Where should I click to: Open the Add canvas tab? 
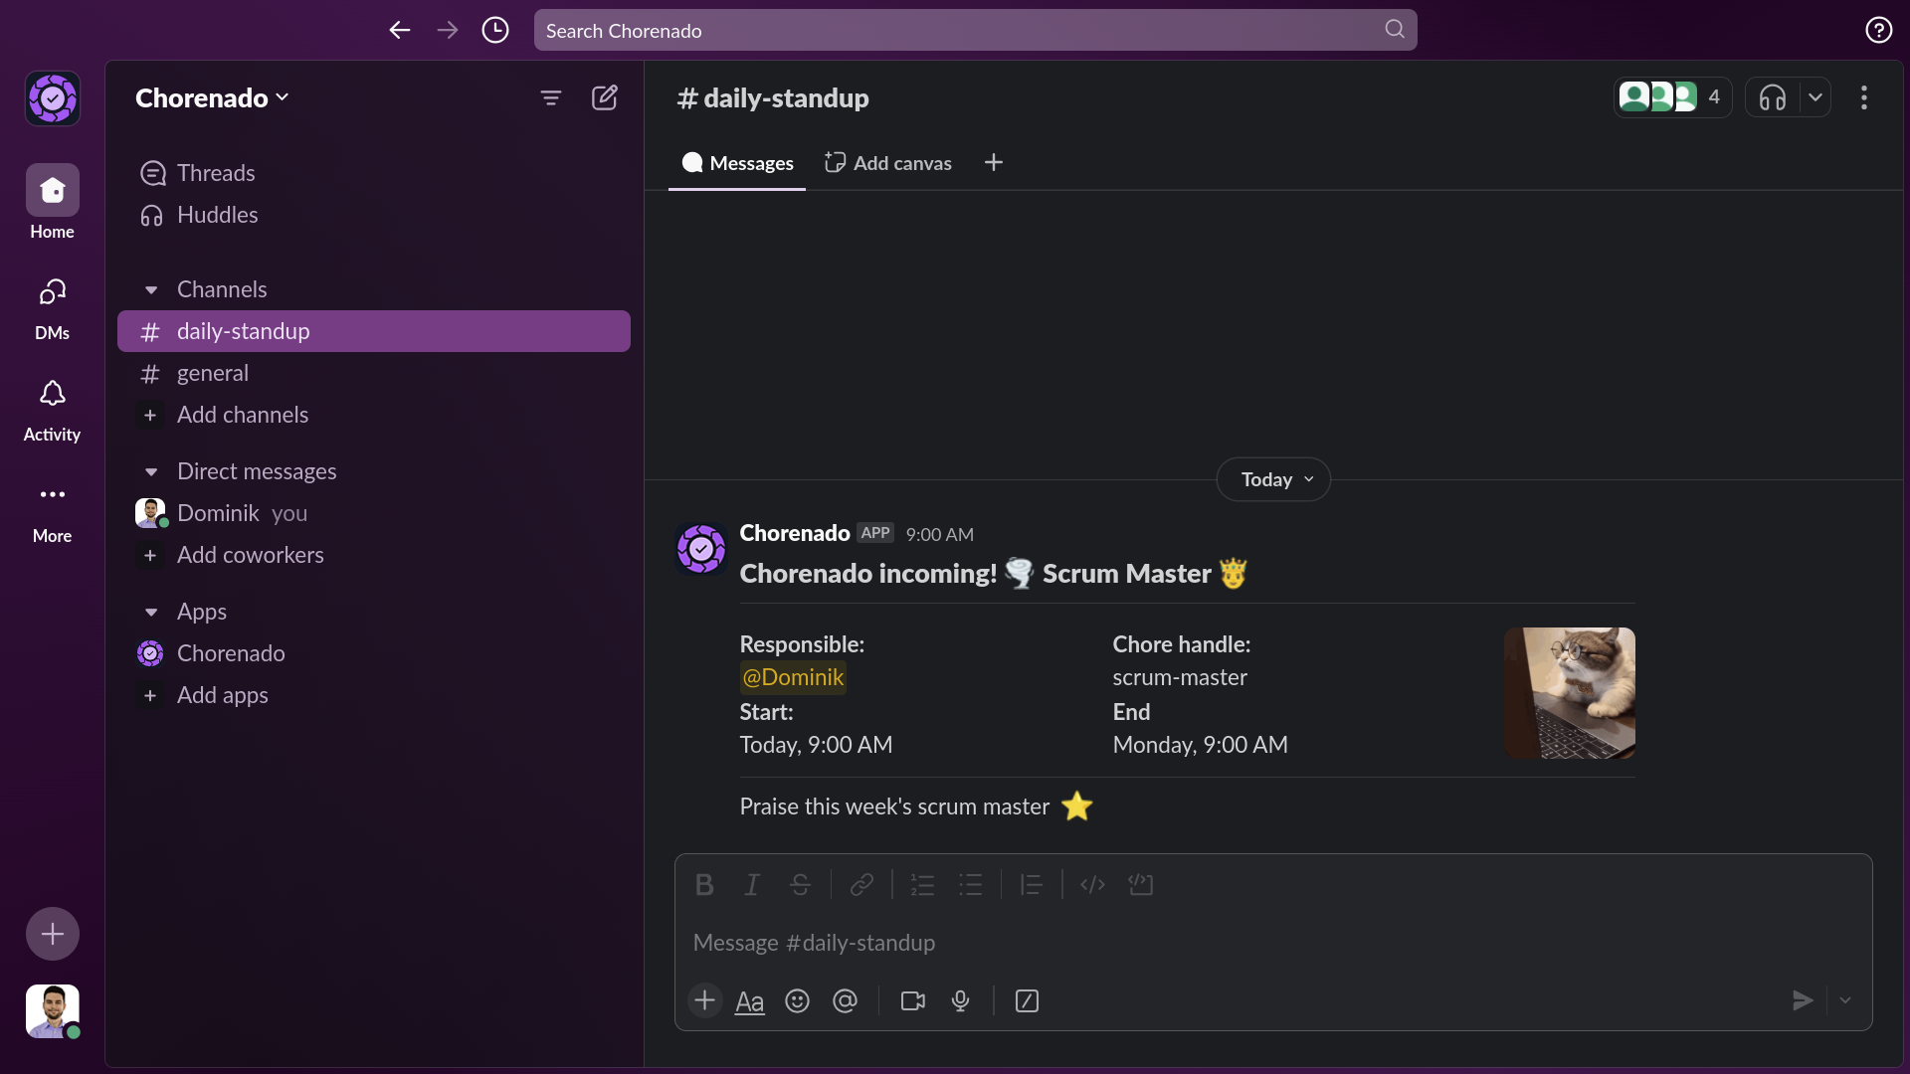tap(888, 163)
